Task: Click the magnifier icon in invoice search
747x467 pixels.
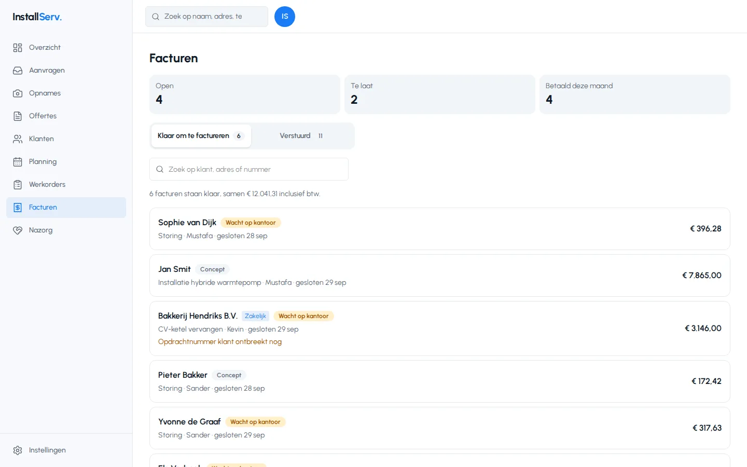Action: coord(160,169)
